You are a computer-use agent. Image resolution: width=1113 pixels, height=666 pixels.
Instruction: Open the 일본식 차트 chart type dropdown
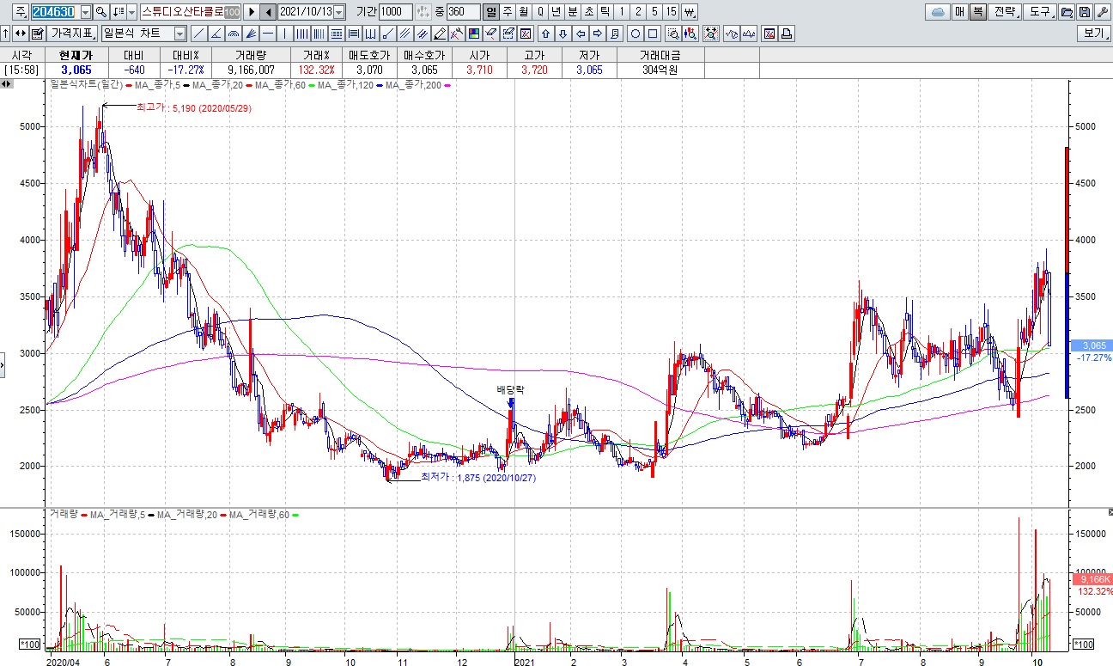click(x=179, y=34)
